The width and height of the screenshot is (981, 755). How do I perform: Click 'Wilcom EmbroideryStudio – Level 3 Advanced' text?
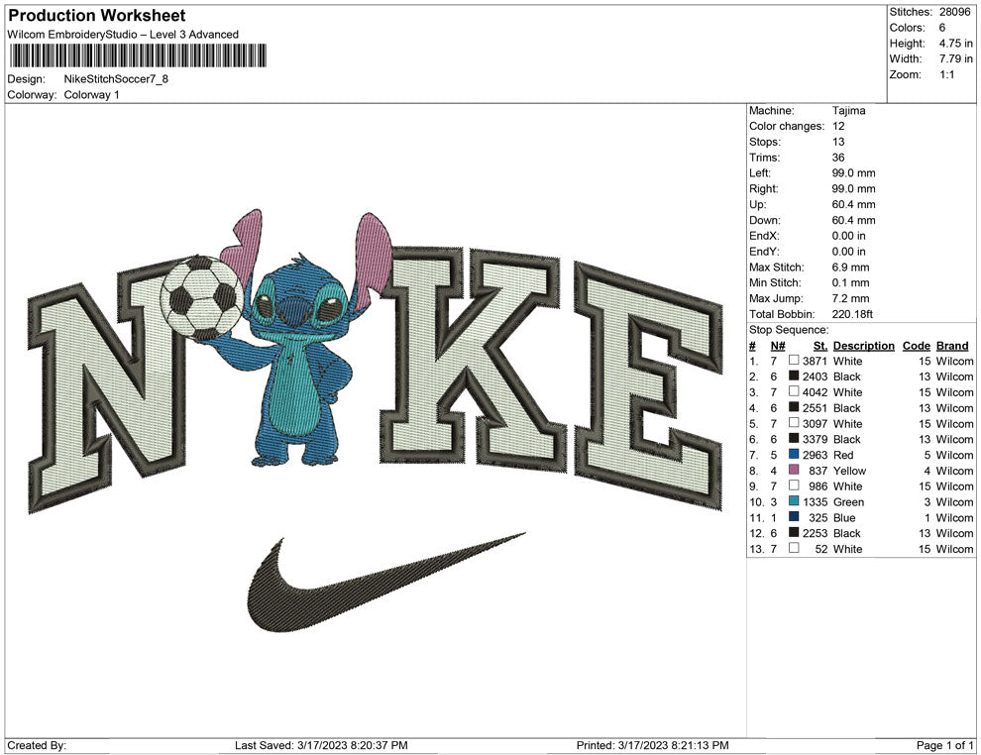[123, 35]
